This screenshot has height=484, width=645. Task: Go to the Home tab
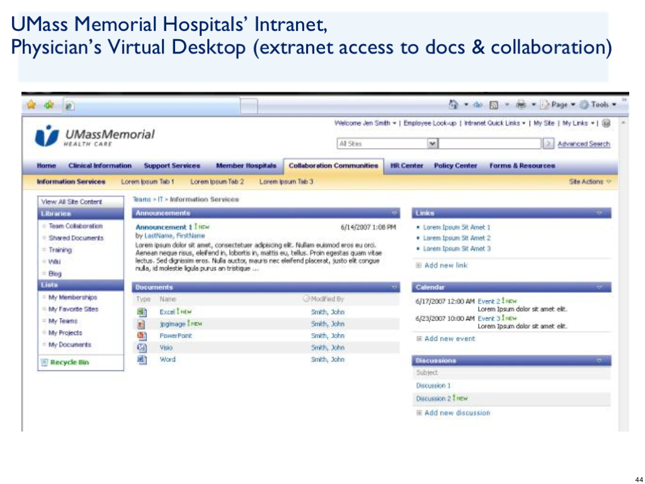[x=46, y=166]
